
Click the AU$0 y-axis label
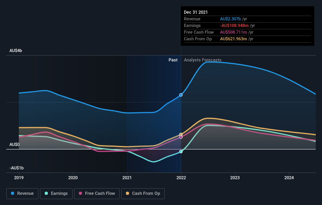[x=15, y=145]
